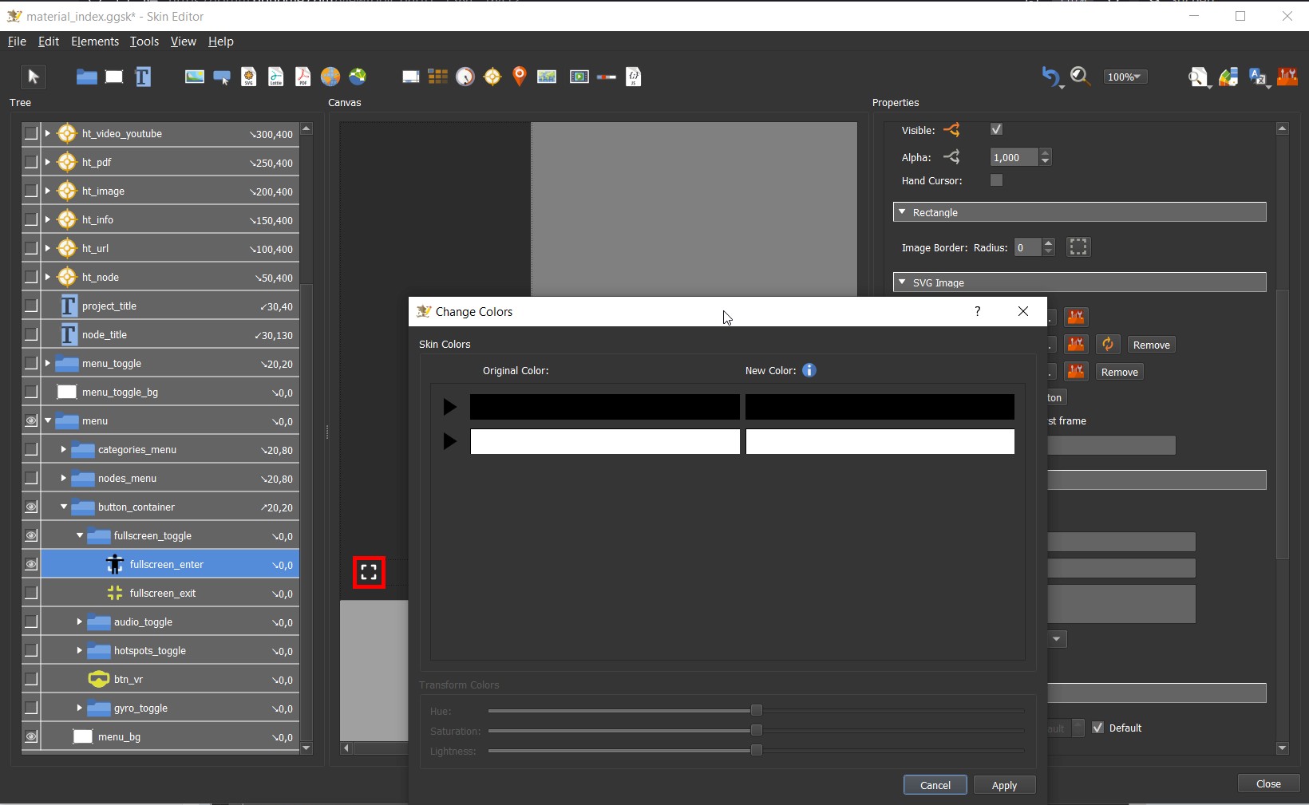Add a scroll area element

(x=410, y=77)
